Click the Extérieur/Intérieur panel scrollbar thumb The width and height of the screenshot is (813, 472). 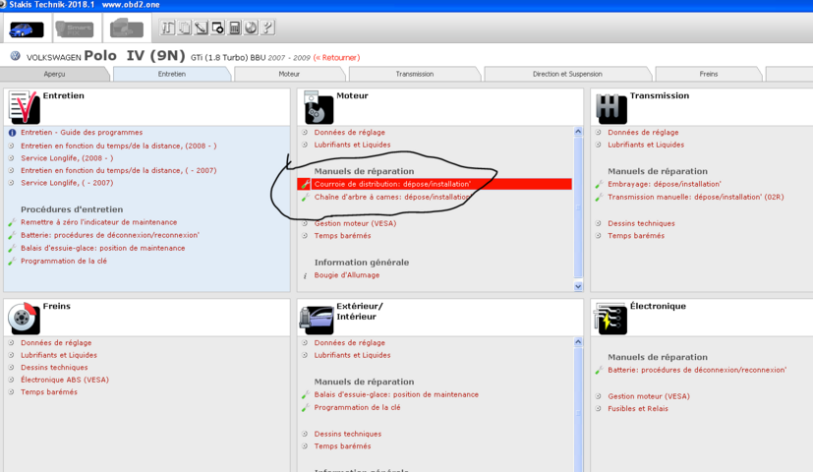click(578, 410)
